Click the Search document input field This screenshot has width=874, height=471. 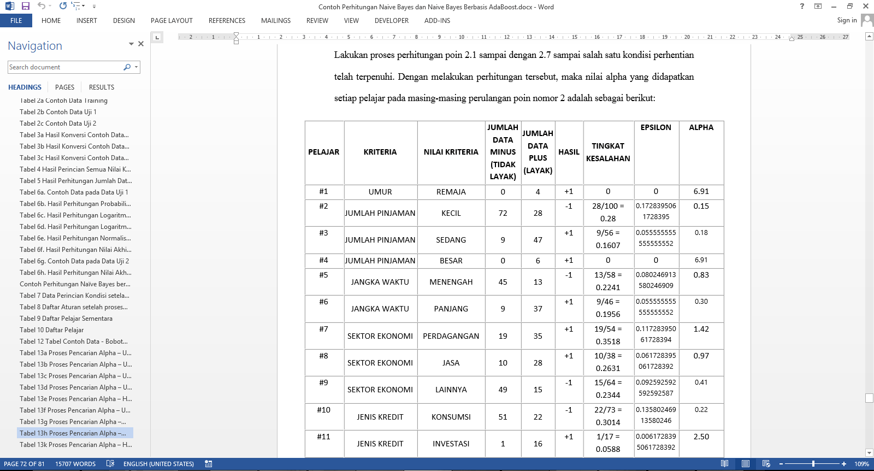[x=64, y=67]
